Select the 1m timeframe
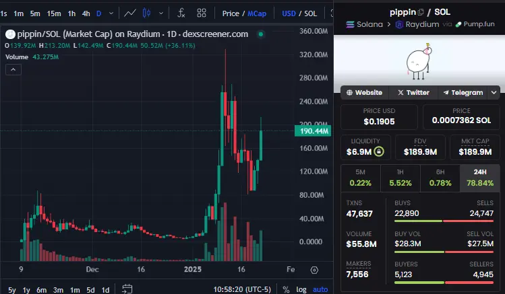 tap(18, 13)
